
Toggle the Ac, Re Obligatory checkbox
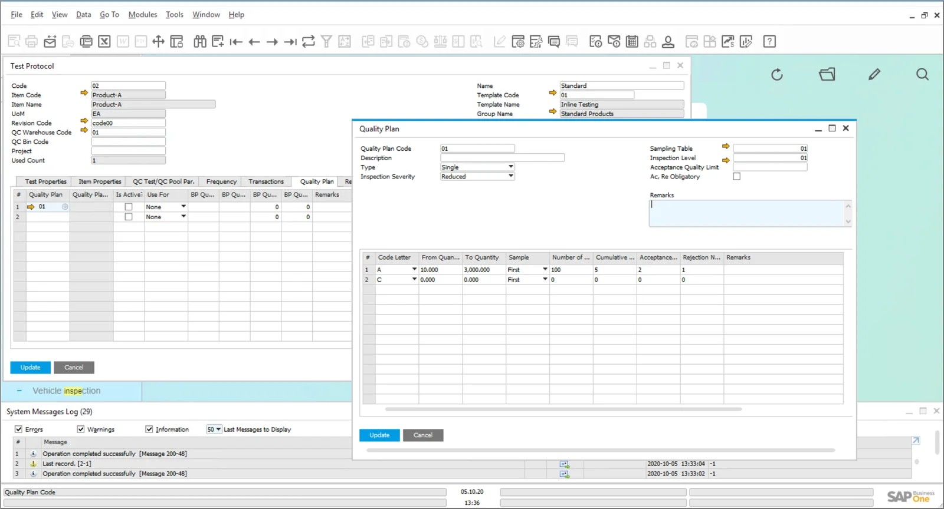coord(736,176)
